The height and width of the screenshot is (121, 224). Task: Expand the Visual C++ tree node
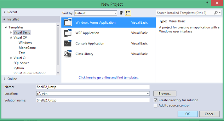coord(11,58)
